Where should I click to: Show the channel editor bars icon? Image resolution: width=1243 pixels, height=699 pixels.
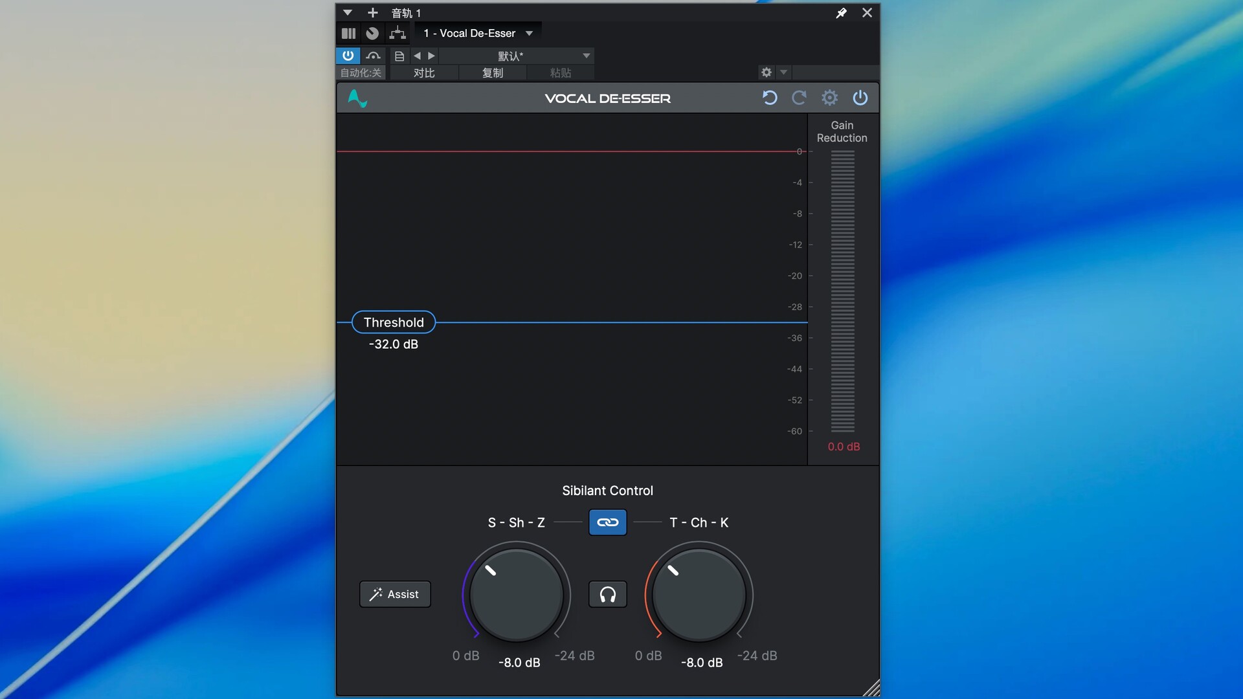tap(348, 33)
